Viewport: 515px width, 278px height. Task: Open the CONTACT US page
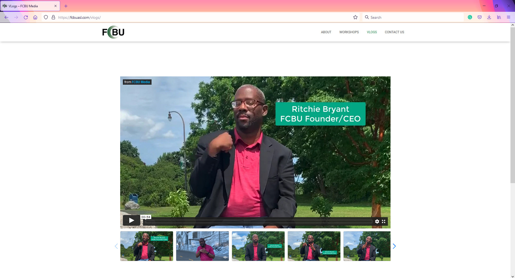point(394,32)
